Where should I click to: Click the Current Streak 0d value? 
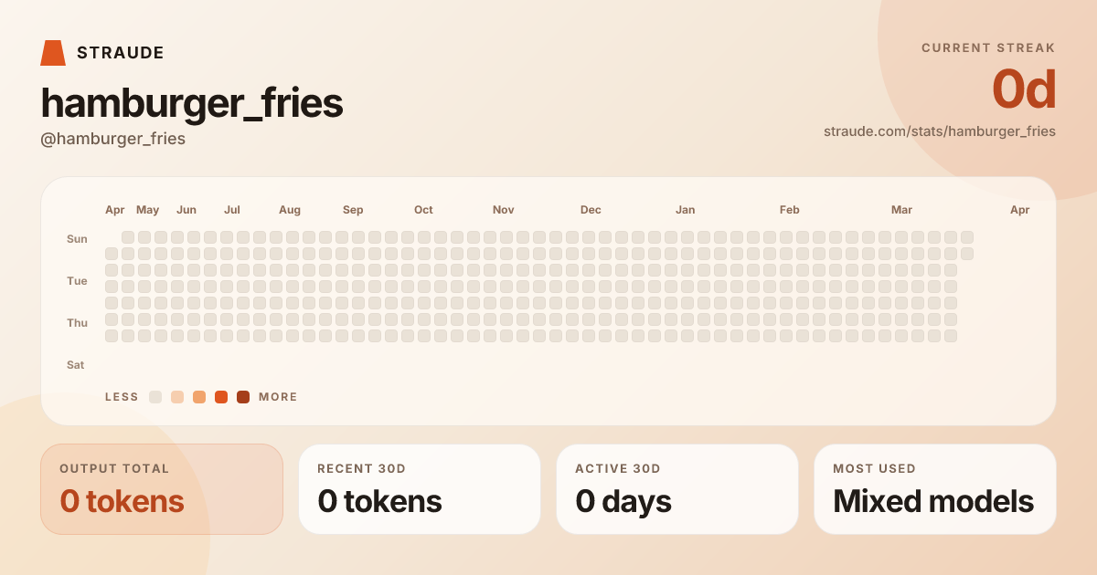[x=1024, y=89]
